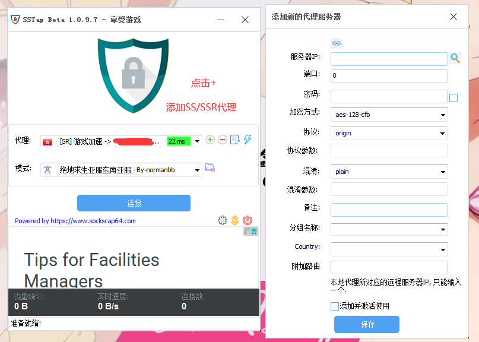Screen dimensions: 479x342
Task: Click the green plus add-proxy icon
Action: 210,140
